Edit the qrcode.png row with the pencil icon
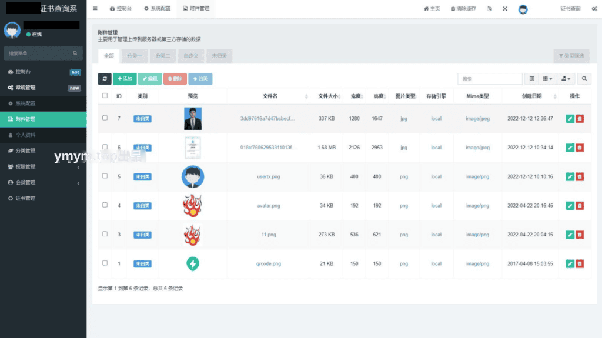This screenshot has height=338, width=602. tap(570, 264)
